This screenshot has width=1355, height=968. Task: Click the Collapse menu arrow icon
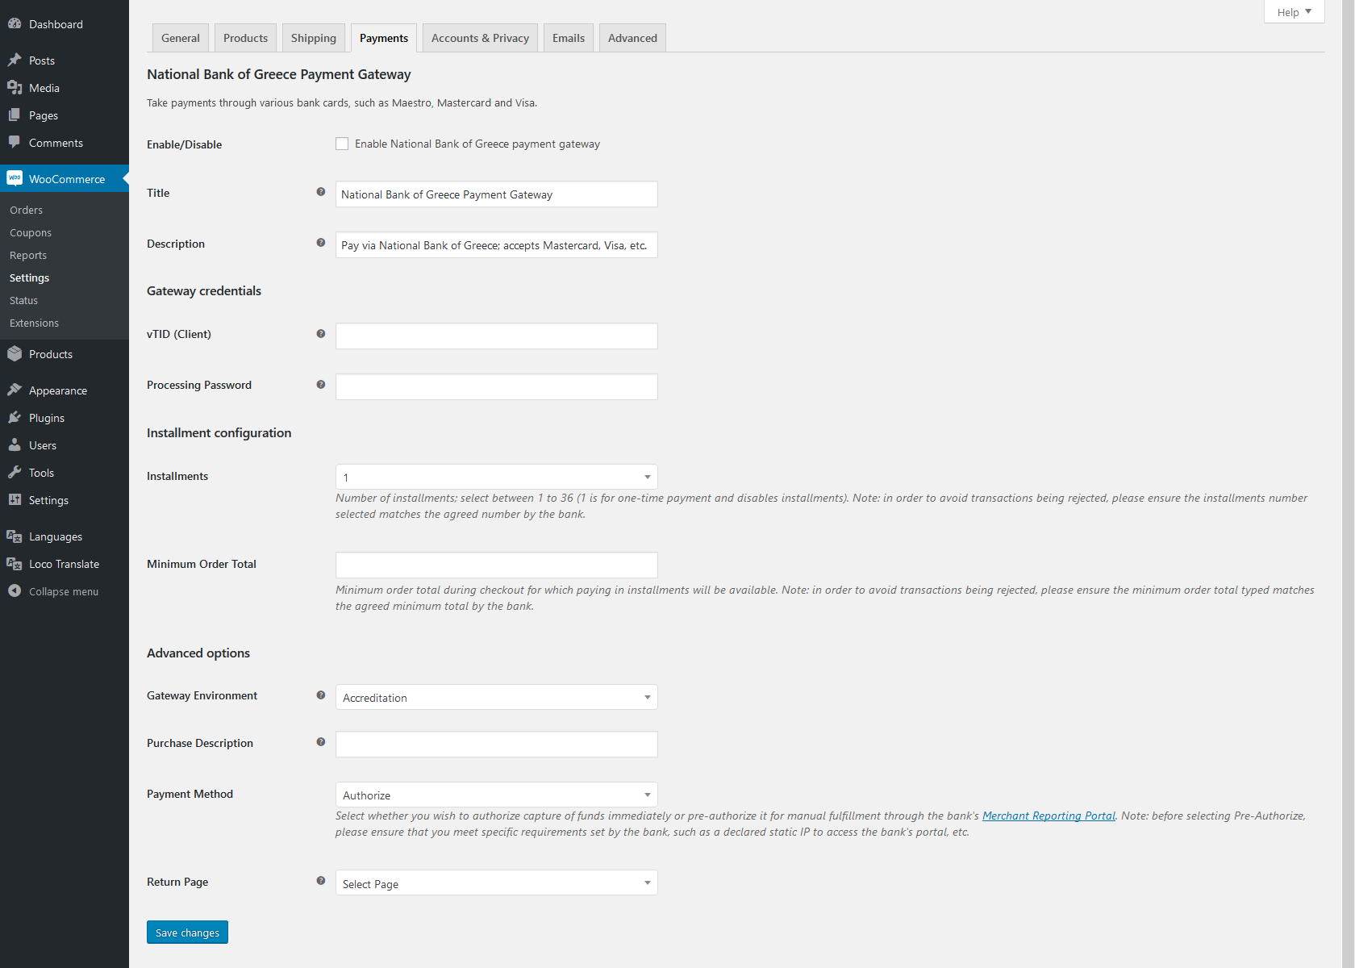15,591
